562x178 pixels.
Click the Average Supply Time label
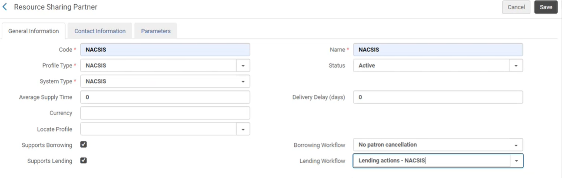coord(46,97)
